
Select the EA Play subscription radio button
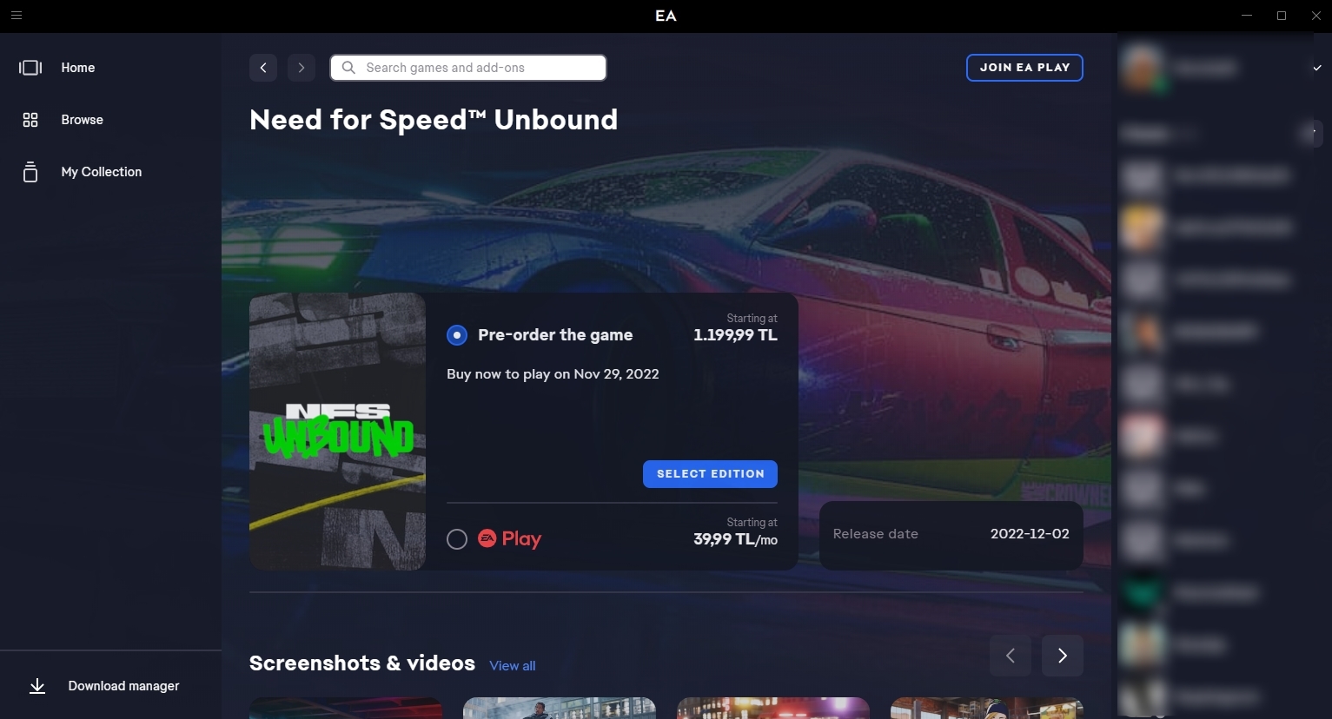coord(457,539)
